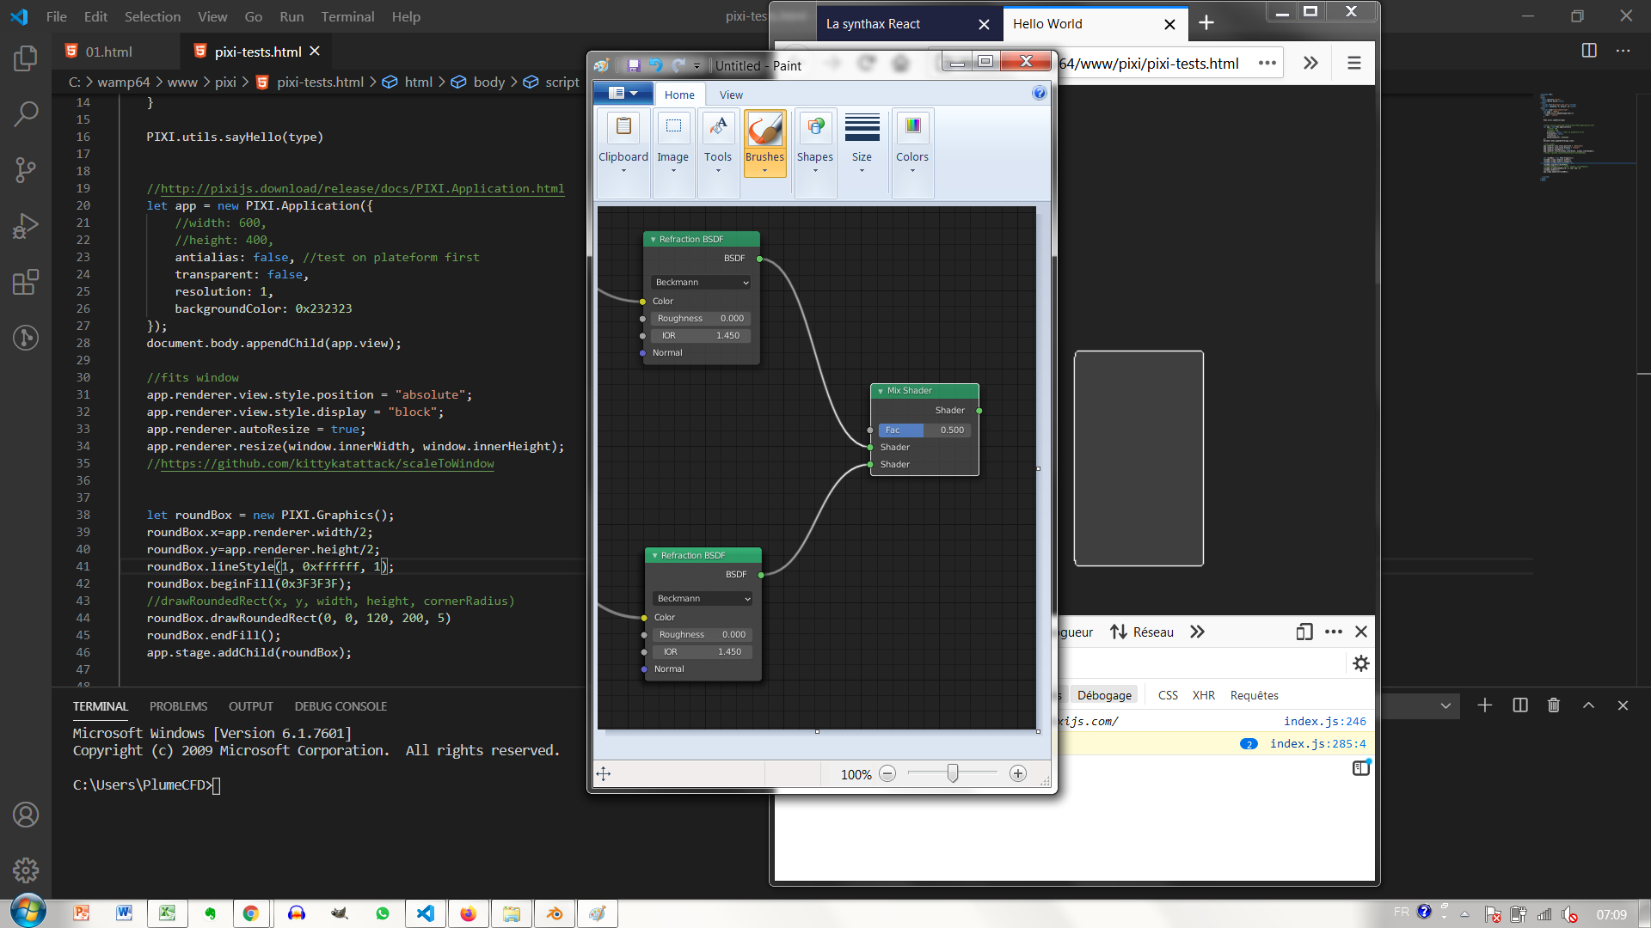Switch to the 01.html editor tab
Screen dimensions: 1651x928
pos(108,52)
